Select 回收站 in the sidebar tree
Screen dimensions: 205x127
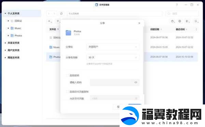18,21
